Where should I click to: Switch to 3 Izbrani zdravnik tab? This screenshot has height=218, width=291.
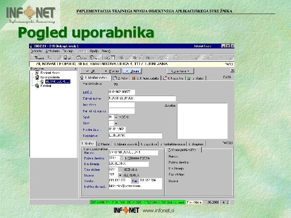pos(126,144)
